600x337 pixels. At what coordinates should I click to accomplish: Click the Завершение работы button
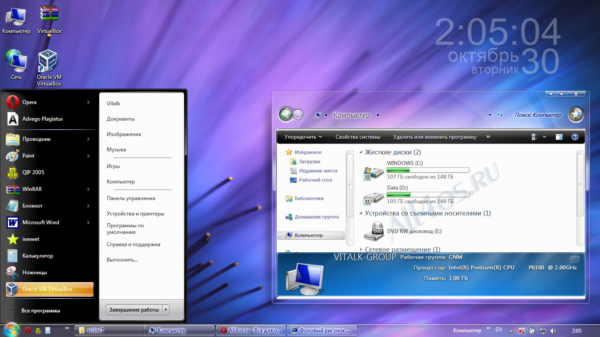coord(134,310)
